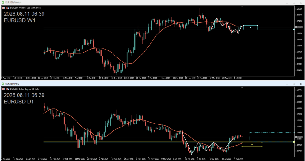This screenshot has height=161, width=305.
Task: Click the 1.15880 price level on Daily axis
Action: (x=298, y=133)
